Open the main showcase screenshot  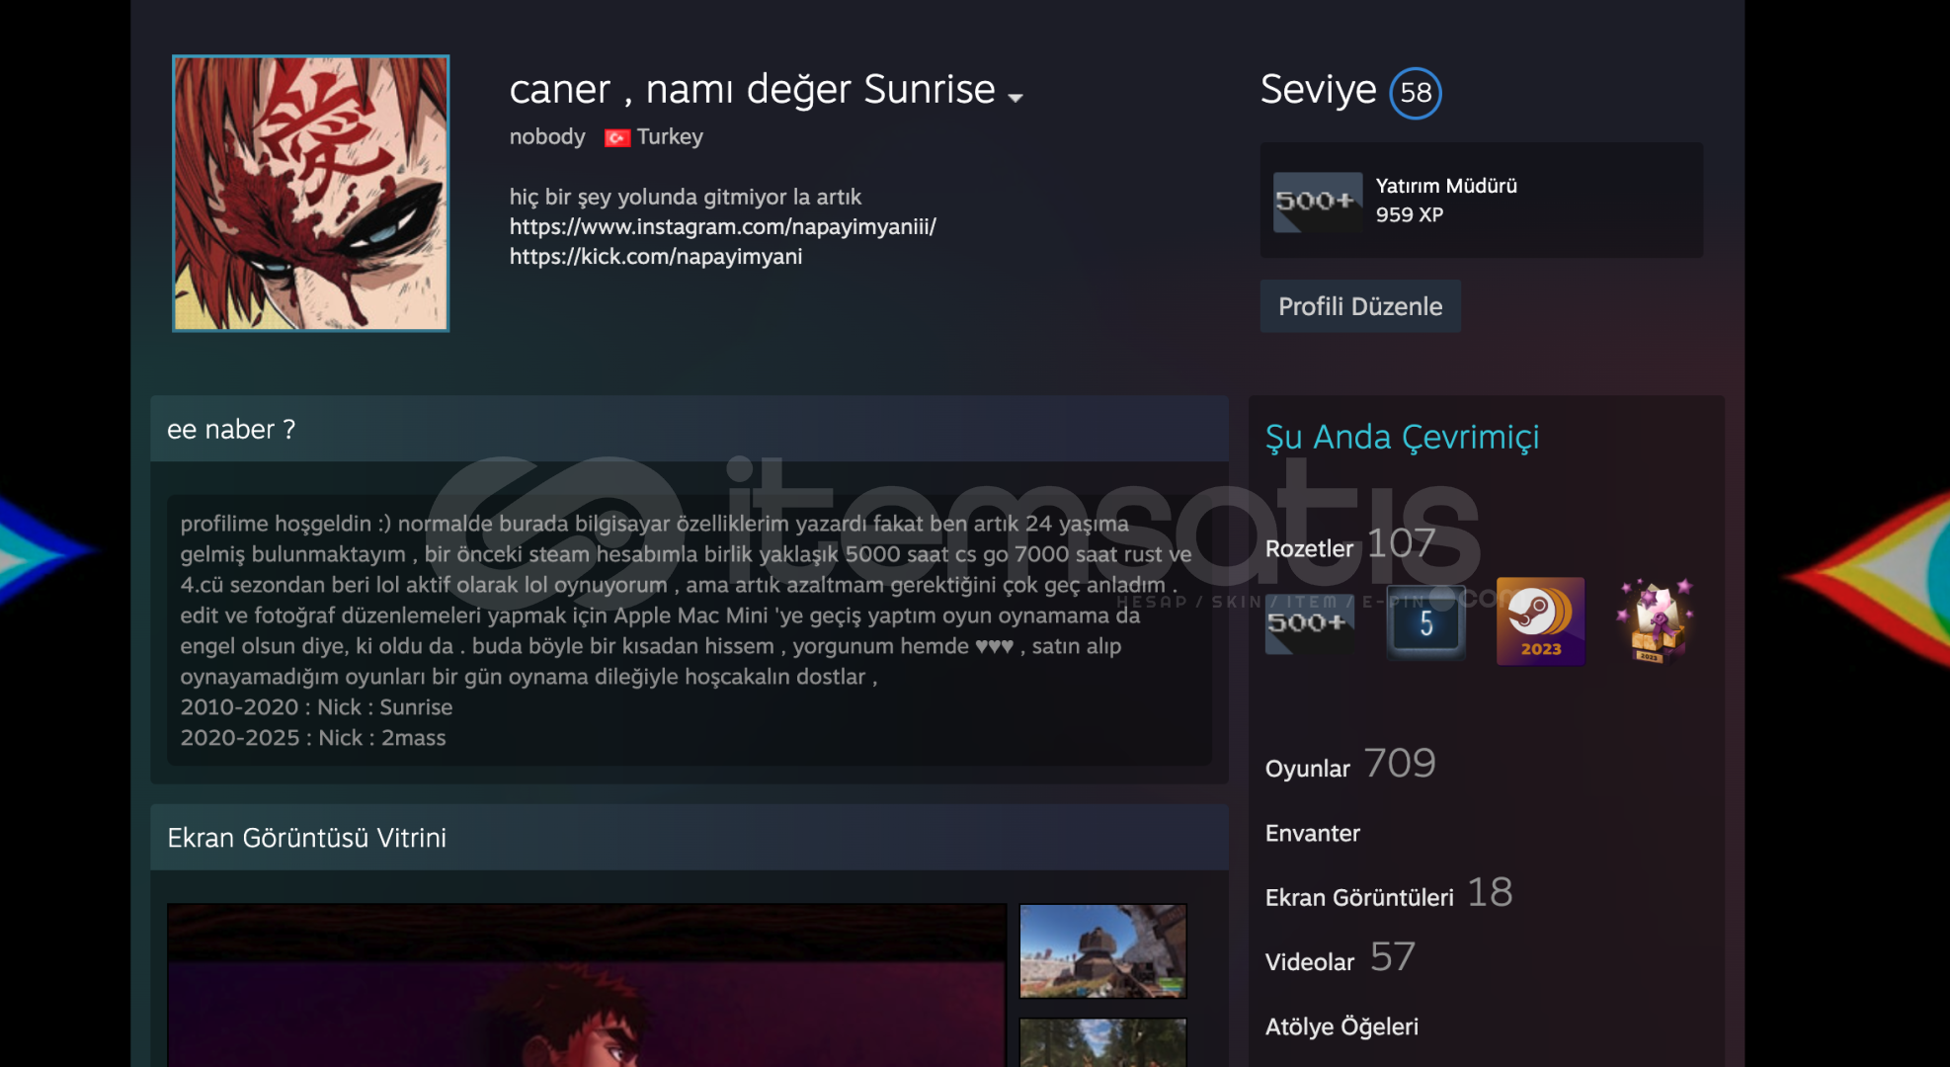tap(587, 985)
